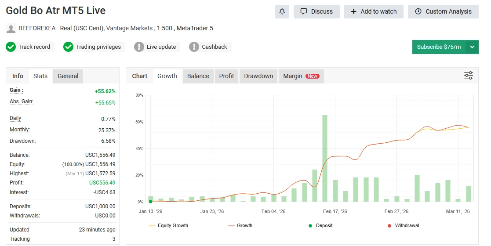This screenshot has height=246, width=491.
Task: Click the notification bell icon
Action: tap(282, 12)
